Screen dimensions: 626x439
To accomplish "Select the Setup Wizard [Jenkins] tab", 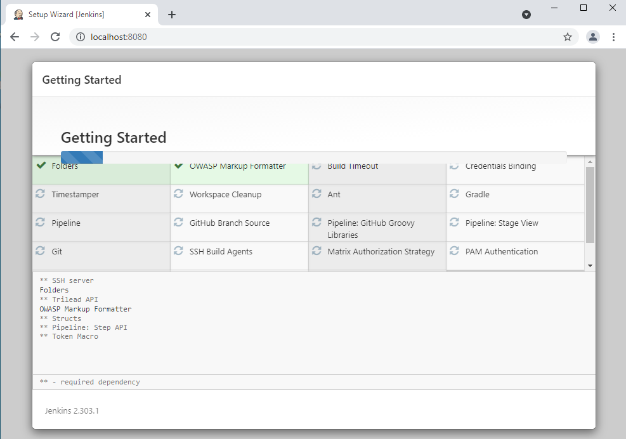I will coord(82,15).
